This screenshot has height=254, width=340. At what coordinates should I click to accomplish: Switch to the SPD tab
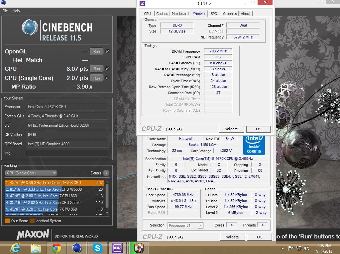click(214, 14)
